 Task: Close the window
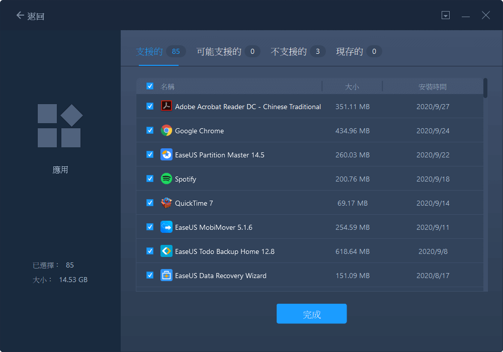(486, 15)
